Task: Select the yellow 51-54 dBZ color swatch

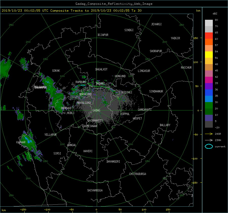Action: tap(209, 54)
